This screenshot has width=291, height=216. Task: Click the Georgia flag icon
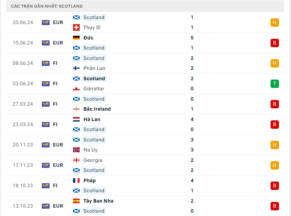76,160
